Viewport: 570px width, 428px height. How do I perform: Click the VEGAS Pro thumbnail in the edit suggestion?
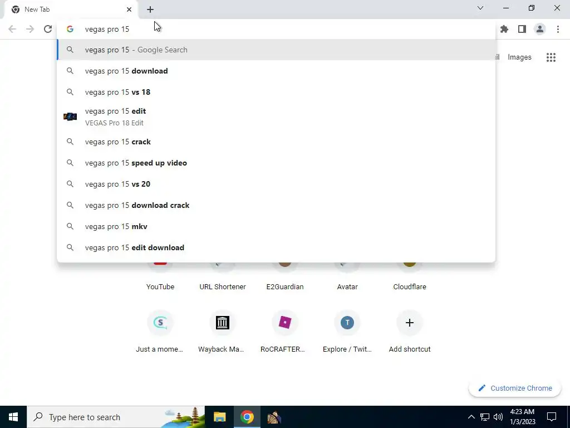[x=70, y=117]
